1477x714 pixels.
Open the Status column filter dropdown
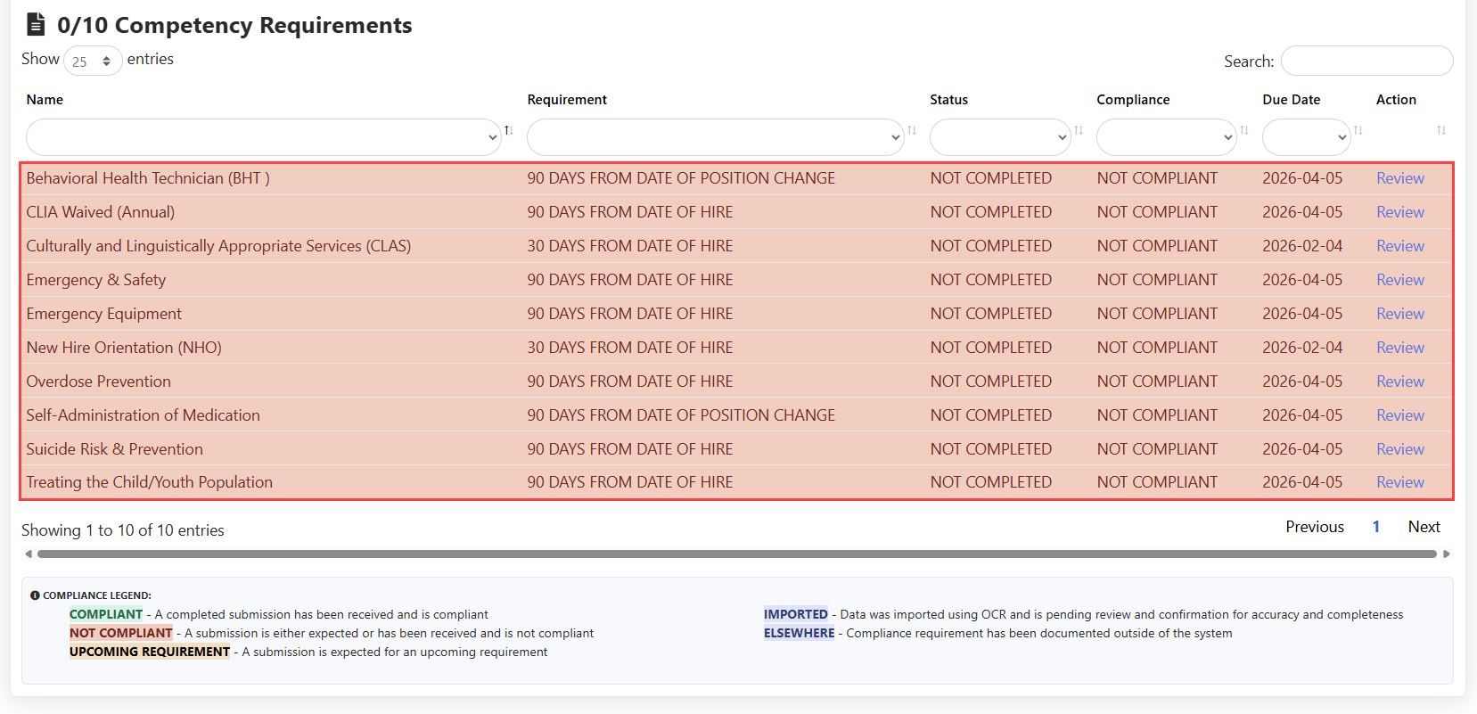pos(999,137)
